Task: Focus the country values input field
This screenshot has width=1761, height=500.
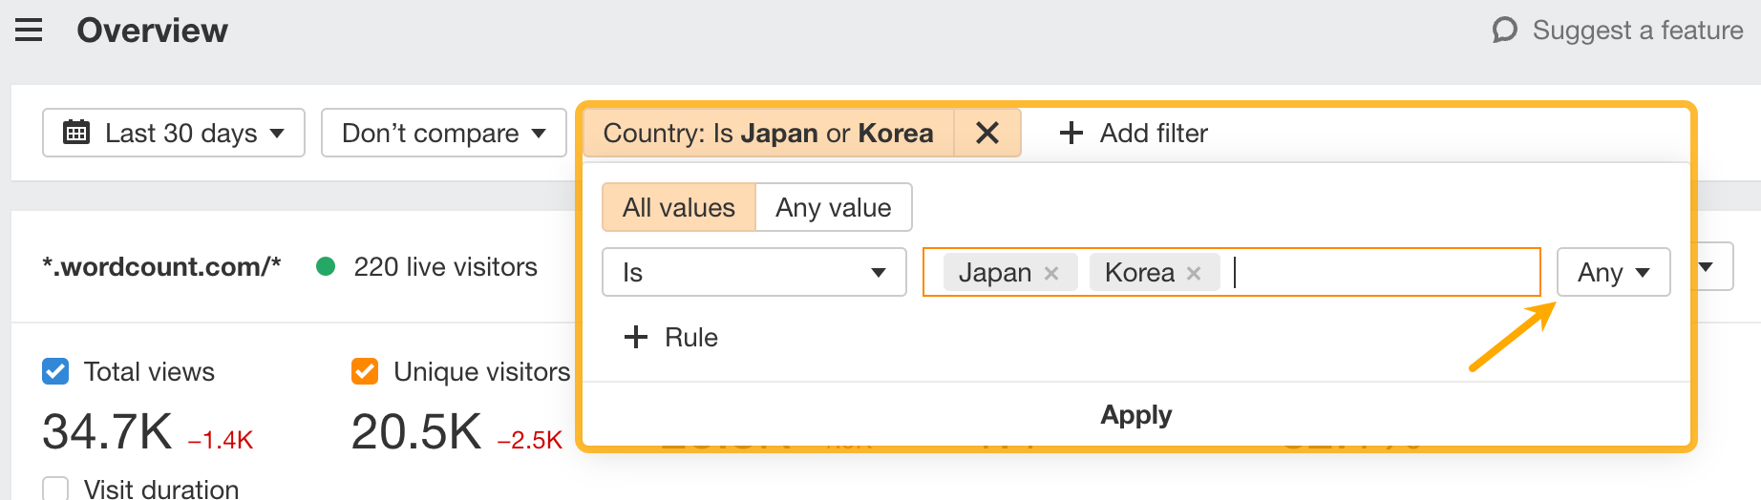Action: click(1385, 273)
